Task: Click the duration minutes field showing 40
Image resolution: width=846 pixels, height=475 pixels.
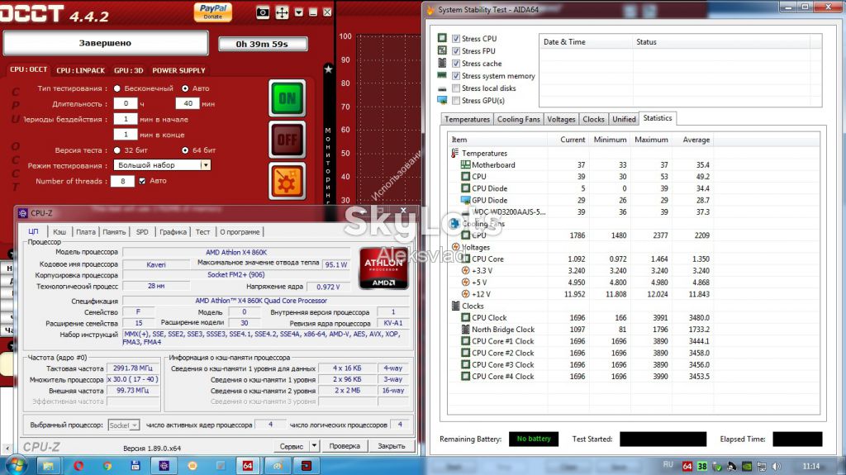Action: [188, 103]
